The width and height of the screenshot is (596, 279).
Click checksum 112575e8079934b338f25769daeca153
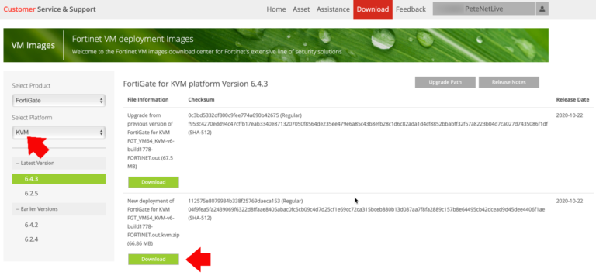click(x=234, y=201)
